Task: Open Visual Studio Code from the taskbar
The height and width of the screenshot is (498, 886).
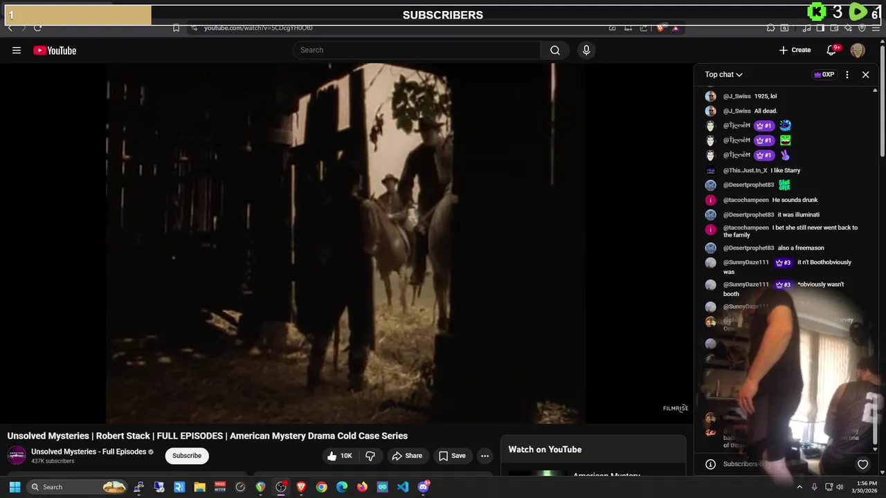Action: [x=403, y=487]
